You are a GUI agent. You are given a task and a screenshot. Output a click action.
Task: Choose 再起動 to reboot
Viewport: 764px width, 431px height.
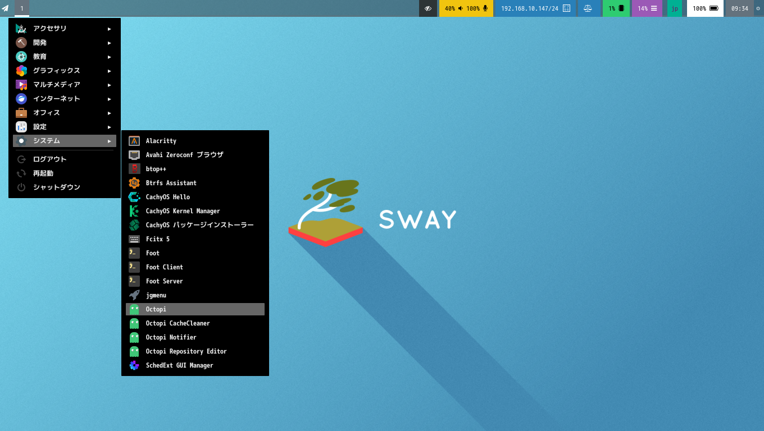click(x=65, y=173)
